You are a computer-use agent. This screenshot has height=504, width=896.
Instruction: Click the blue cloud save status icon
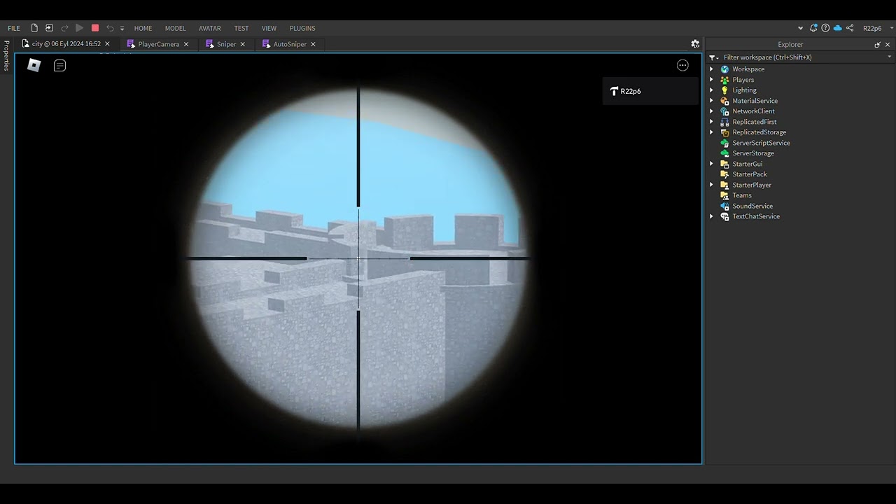(x=837, y=28)
